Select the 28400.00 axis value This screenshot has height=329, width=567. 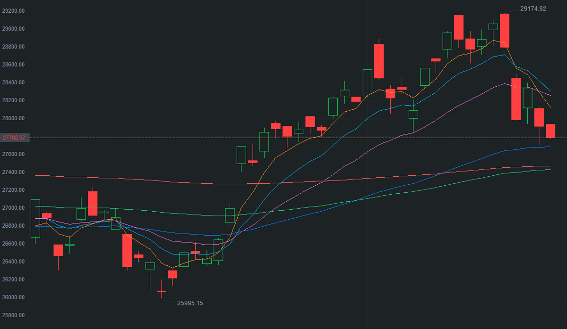tap(14, 82)
